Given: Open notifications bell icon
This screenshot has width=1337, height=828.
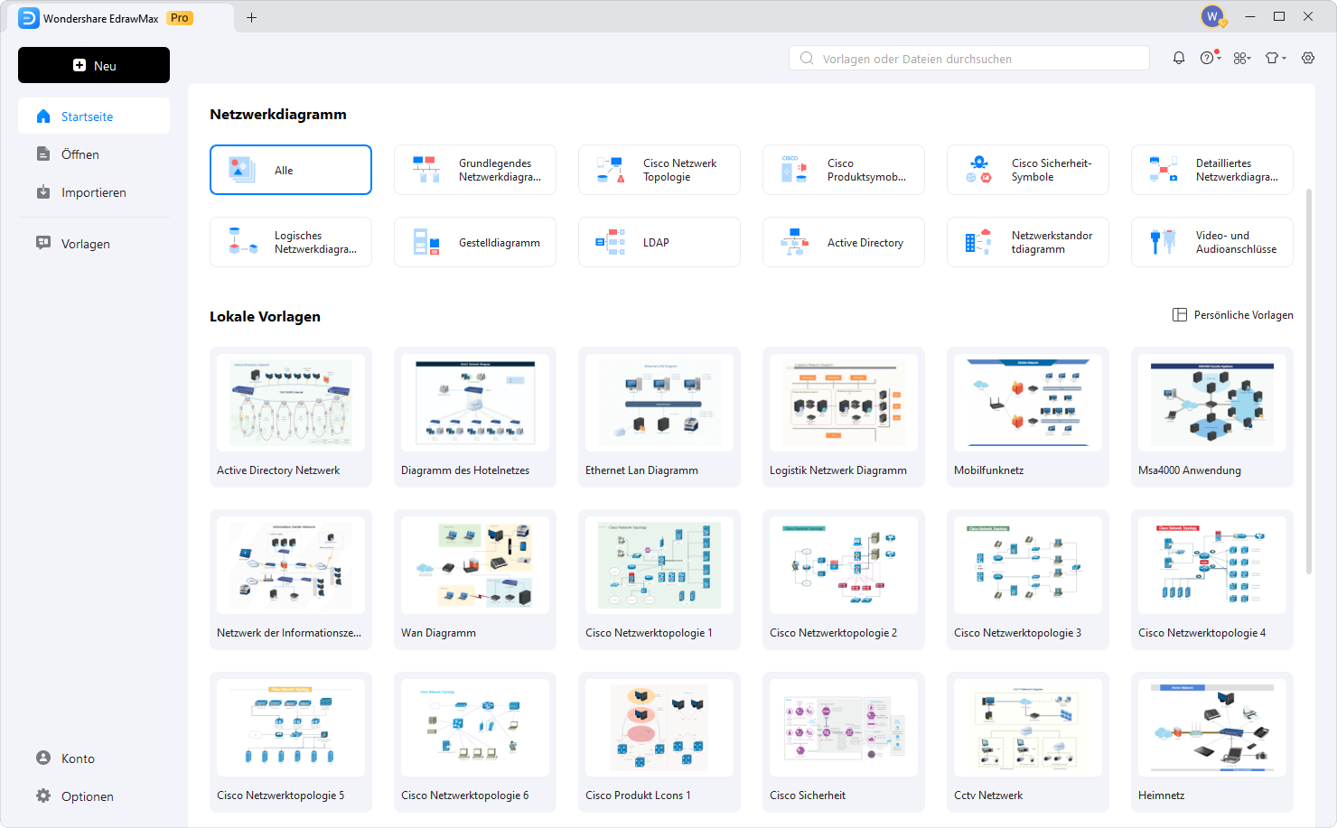Looking at the screenshot, I should pyautogui.click(x=1179, y=58).
